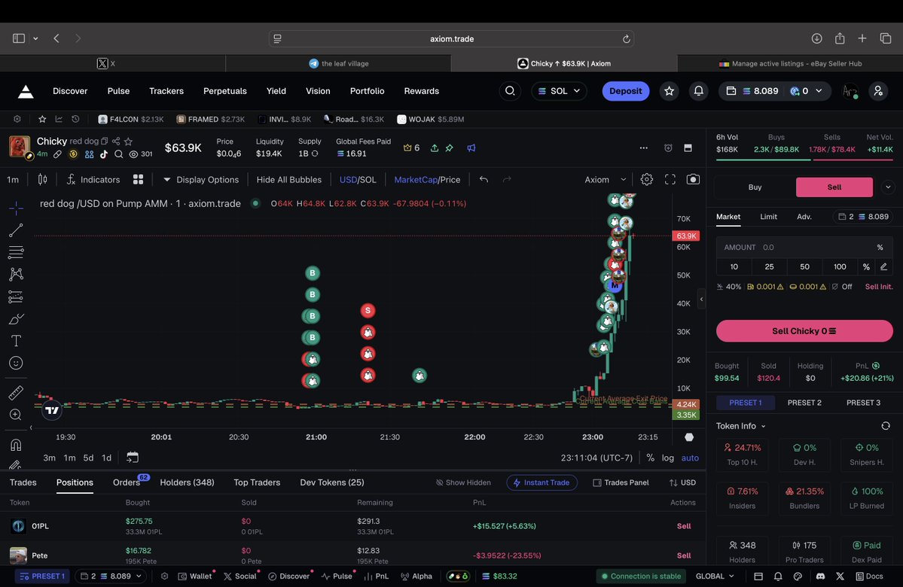Open Discord icon in bottom bar
903x587 pixels.
[x=821, y=576]
